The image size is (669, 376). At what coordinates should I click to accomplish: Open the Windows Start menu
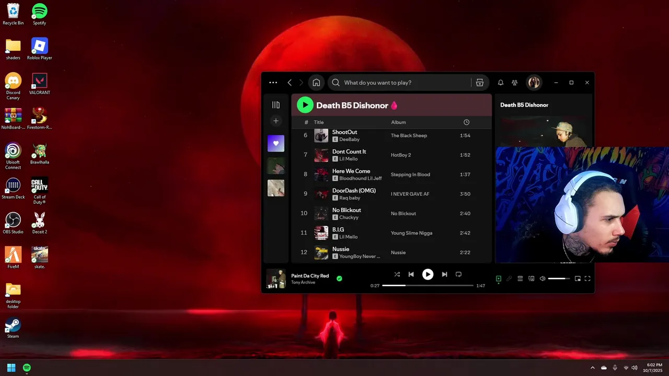11,368
